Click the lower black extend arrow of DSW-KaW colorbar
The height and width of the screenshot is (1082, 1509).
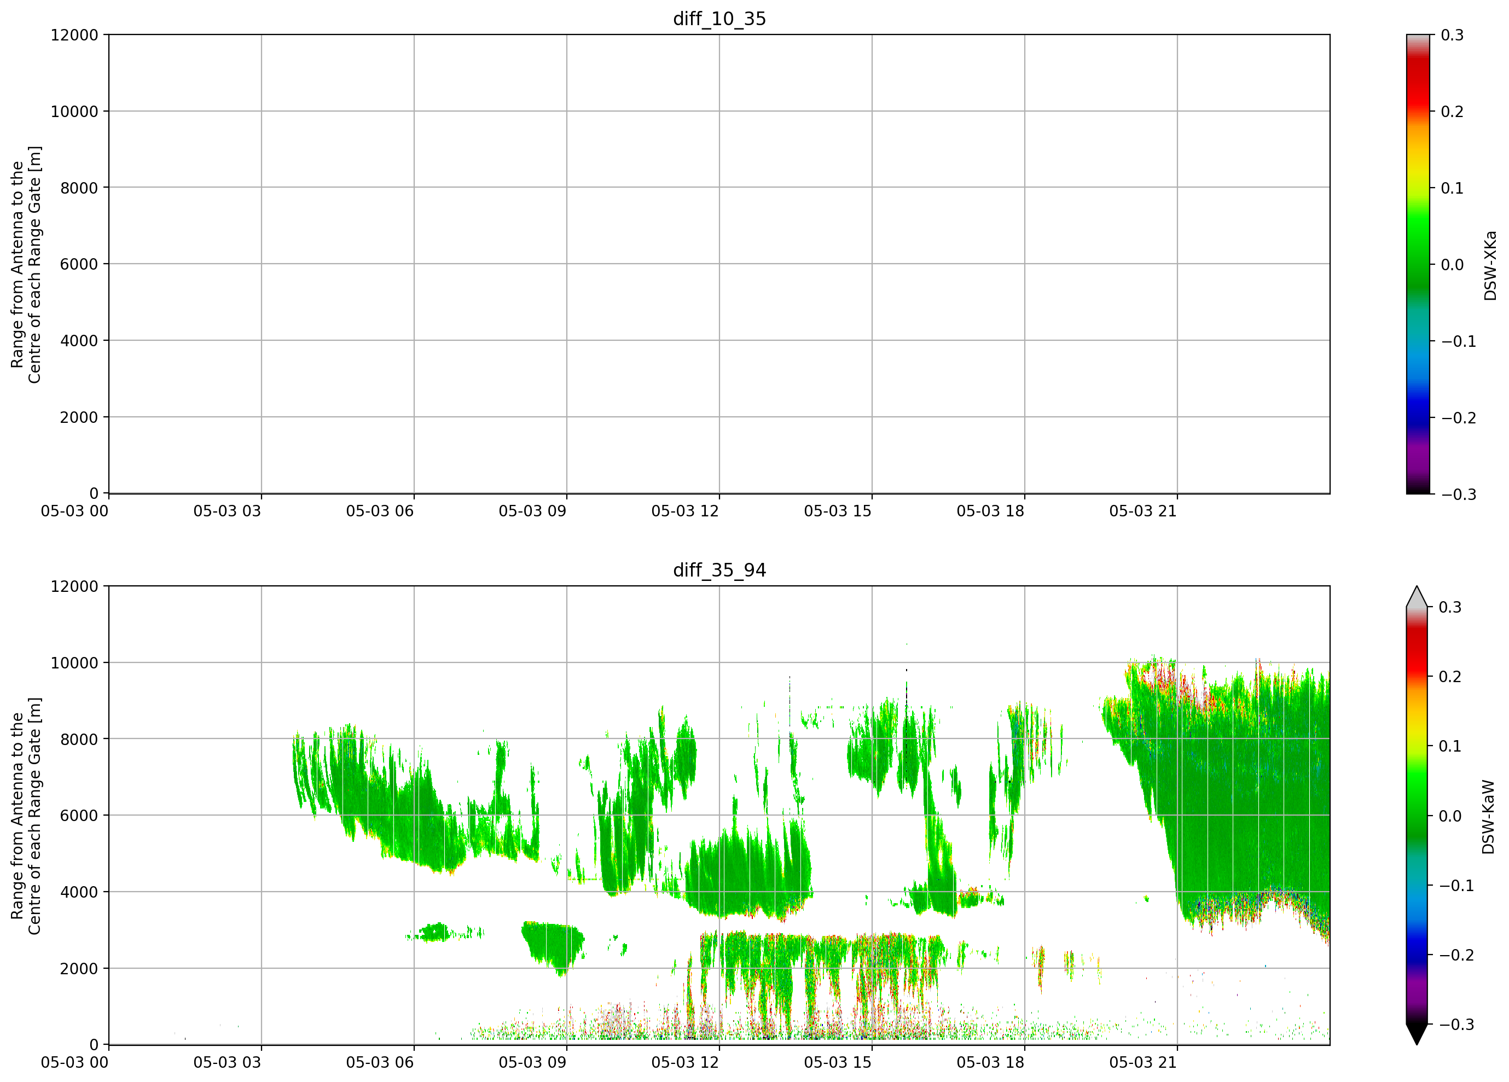coord(1417,1034)
